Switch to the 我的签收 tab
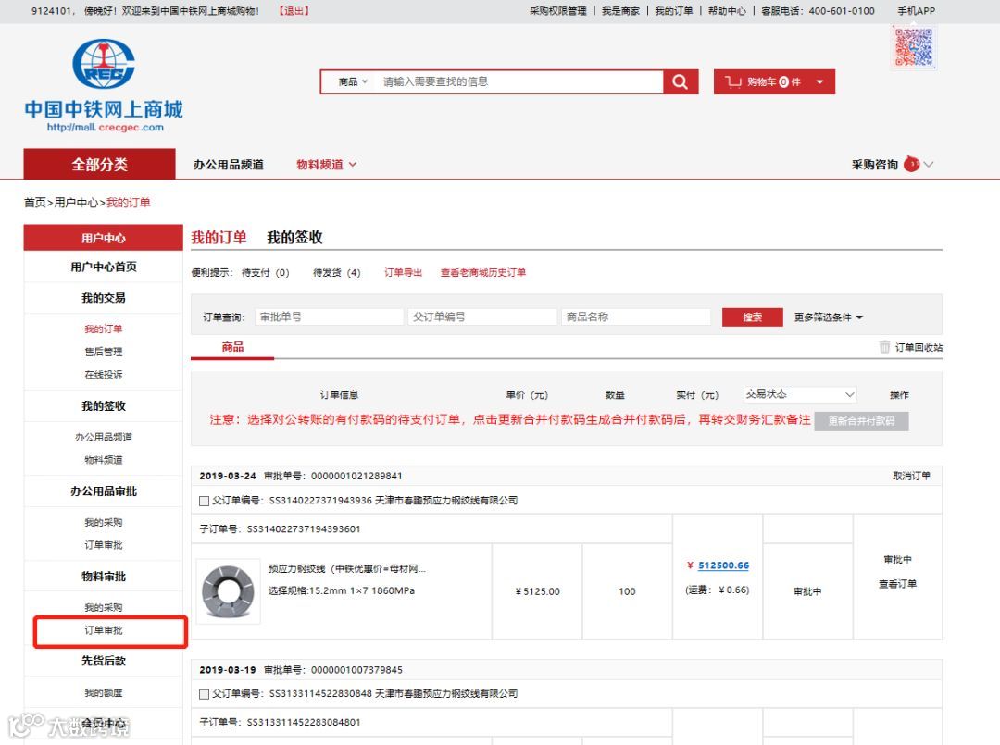The height and width of the screenshot is (745, 1000). (x=294, y=237)
